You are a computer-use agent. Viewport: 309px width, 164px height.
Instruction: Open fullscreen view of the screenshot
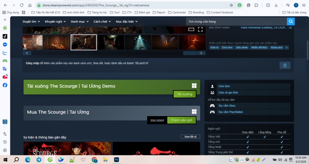click(x=200, y=30)
